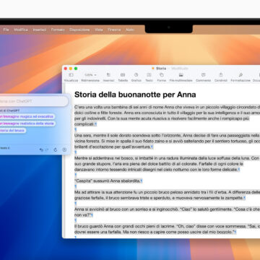260x260 pixels.
Task: Add a shape with Forma icon
Action: [162, 75]
